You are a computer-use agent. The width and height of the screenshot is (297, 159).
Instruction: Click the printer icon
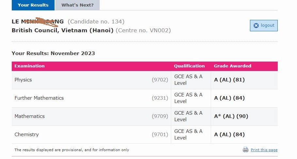[246, 150]
